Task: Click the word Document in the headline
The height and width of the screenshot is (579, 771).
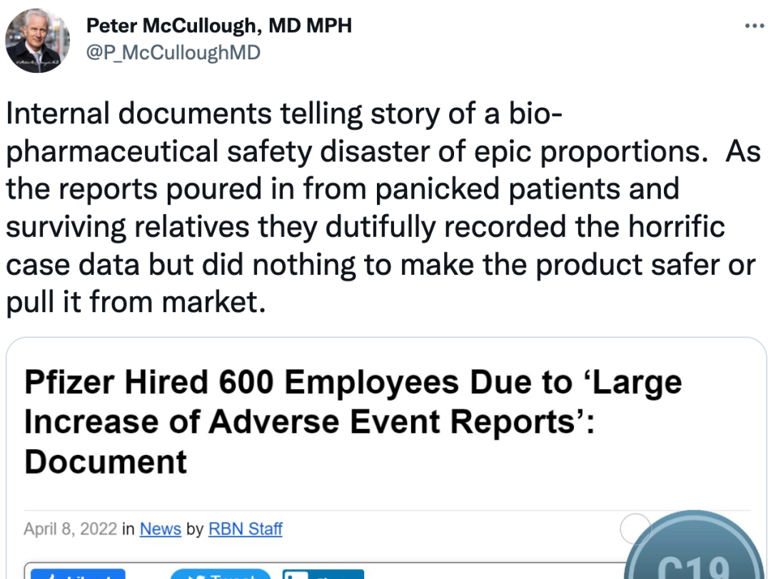Action: (x=106, y=462)
